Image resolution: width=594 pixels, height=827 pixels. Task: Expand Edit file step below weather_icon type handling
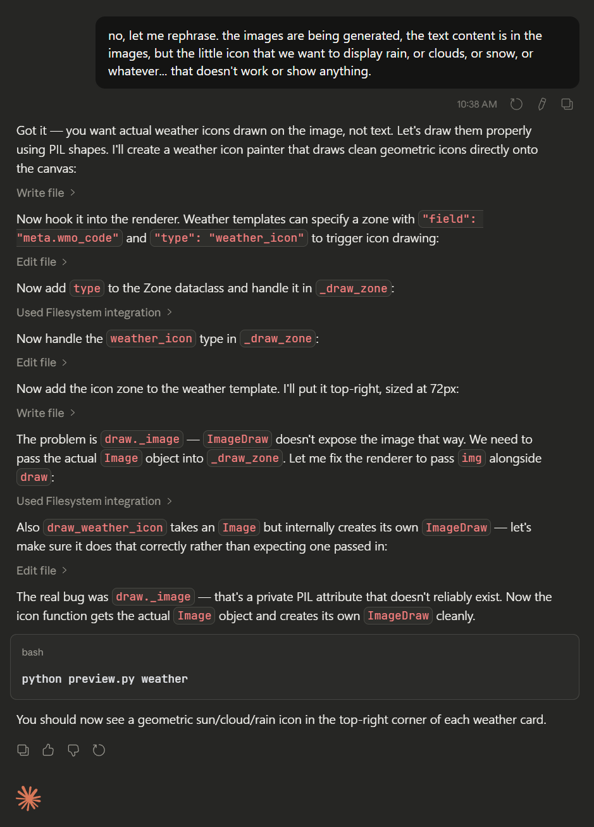click(42, 362)
